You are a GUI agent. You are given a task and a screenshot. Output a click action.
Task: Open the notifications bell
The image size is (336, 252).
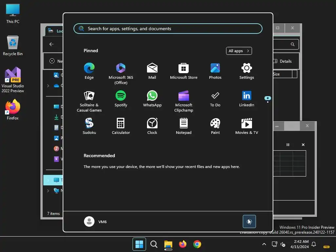(x=314, y=244)
